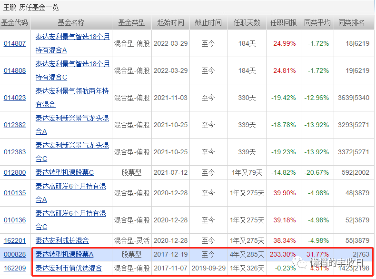Open fund code link 012382
The width and height of the screenshot is (376, 279).
(x=15, y=125)
